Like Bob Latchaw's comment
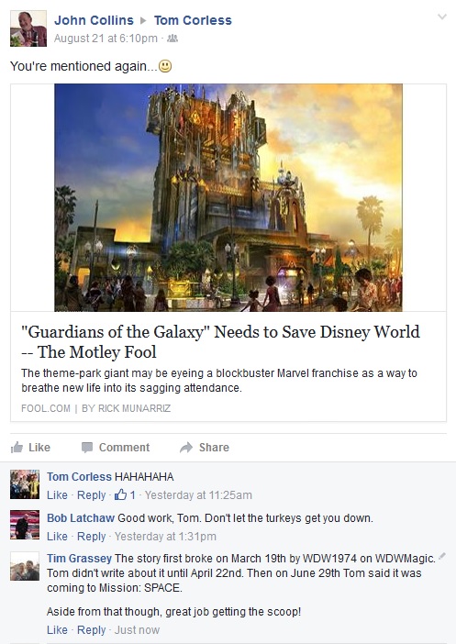The image size is (456, 644). (57, 536)
